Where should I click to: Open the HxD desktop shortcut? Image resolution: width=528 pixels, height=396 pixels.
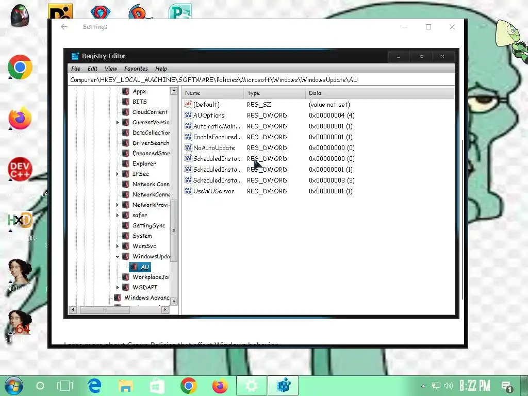(x=20, y=221)
